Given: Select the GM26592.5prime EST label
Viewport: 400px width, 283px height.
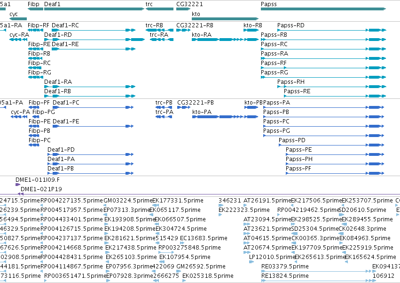Looking at the screenshot, I should pos(201,267).
